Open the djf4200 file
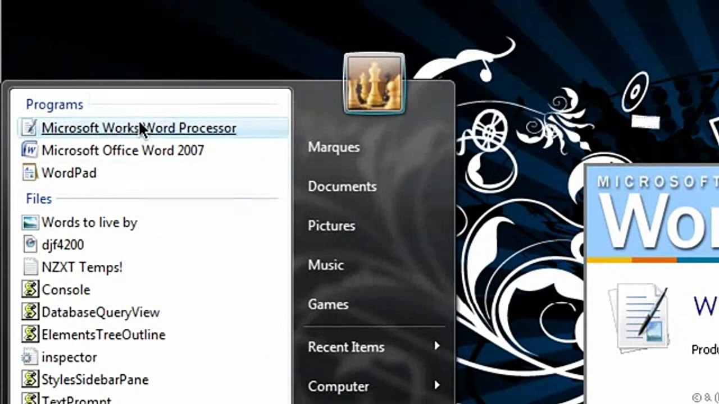This screenshot has height=404, width=719. pyautogui.click(x=63, y=245)
